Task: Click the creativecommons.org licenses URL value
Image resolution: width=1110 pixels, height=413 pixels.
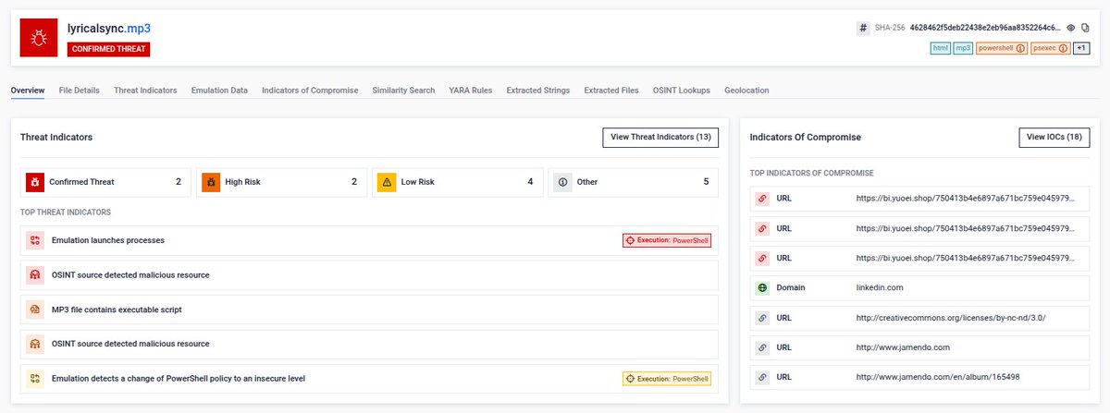Action: (951, 318)
